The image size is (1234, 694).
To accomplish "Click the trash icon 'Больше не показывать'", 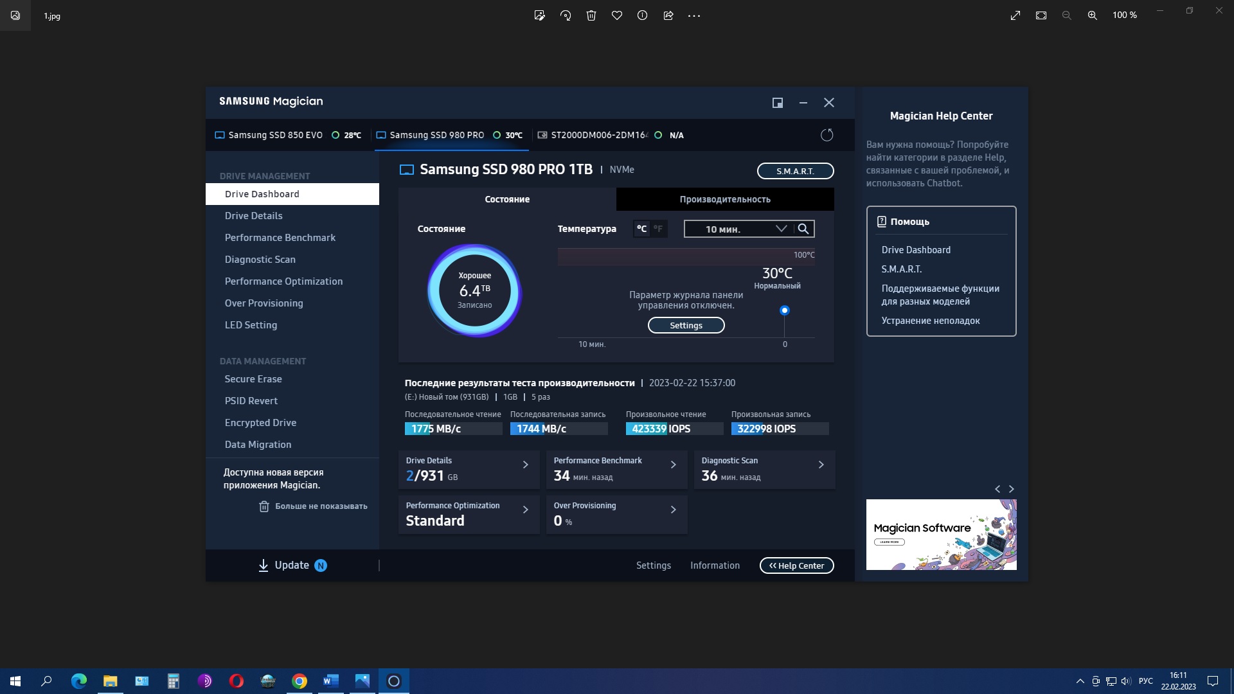I will coord(264,506).
